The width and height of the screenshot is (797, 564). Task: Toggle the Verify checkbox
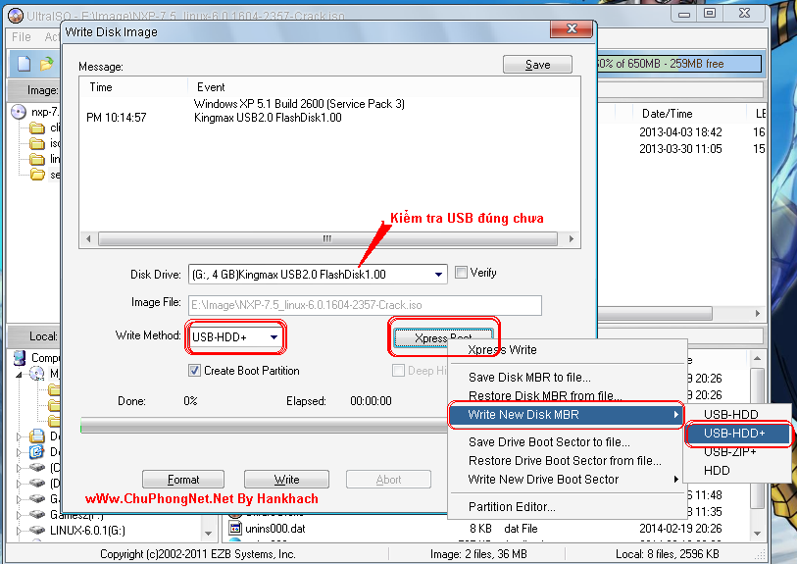(461, 272)
